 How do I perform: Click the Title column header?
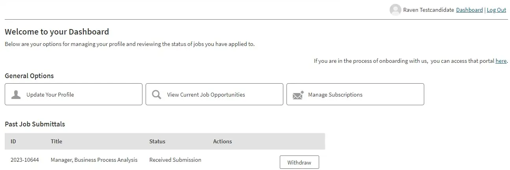coord(56,141)
